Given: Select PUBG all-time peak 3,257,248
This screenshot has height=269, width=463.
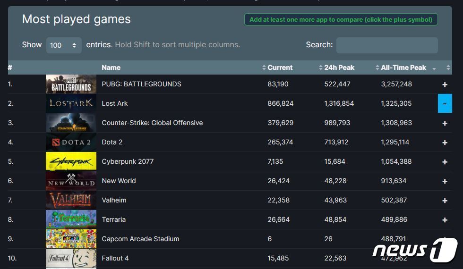Looking at the screenshot, I should point(396,84).
